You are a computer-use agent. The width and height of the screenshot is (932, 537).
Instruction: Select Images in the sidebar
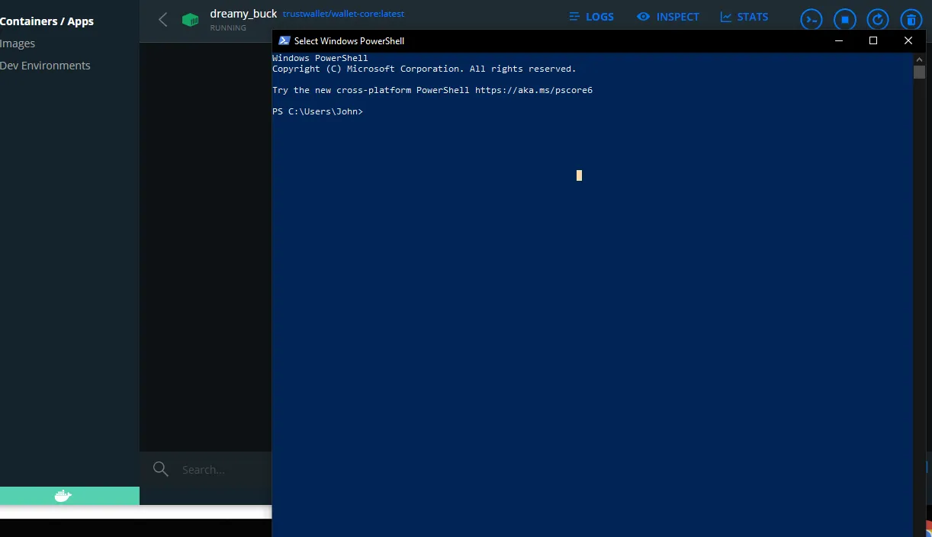click(18, 43)
